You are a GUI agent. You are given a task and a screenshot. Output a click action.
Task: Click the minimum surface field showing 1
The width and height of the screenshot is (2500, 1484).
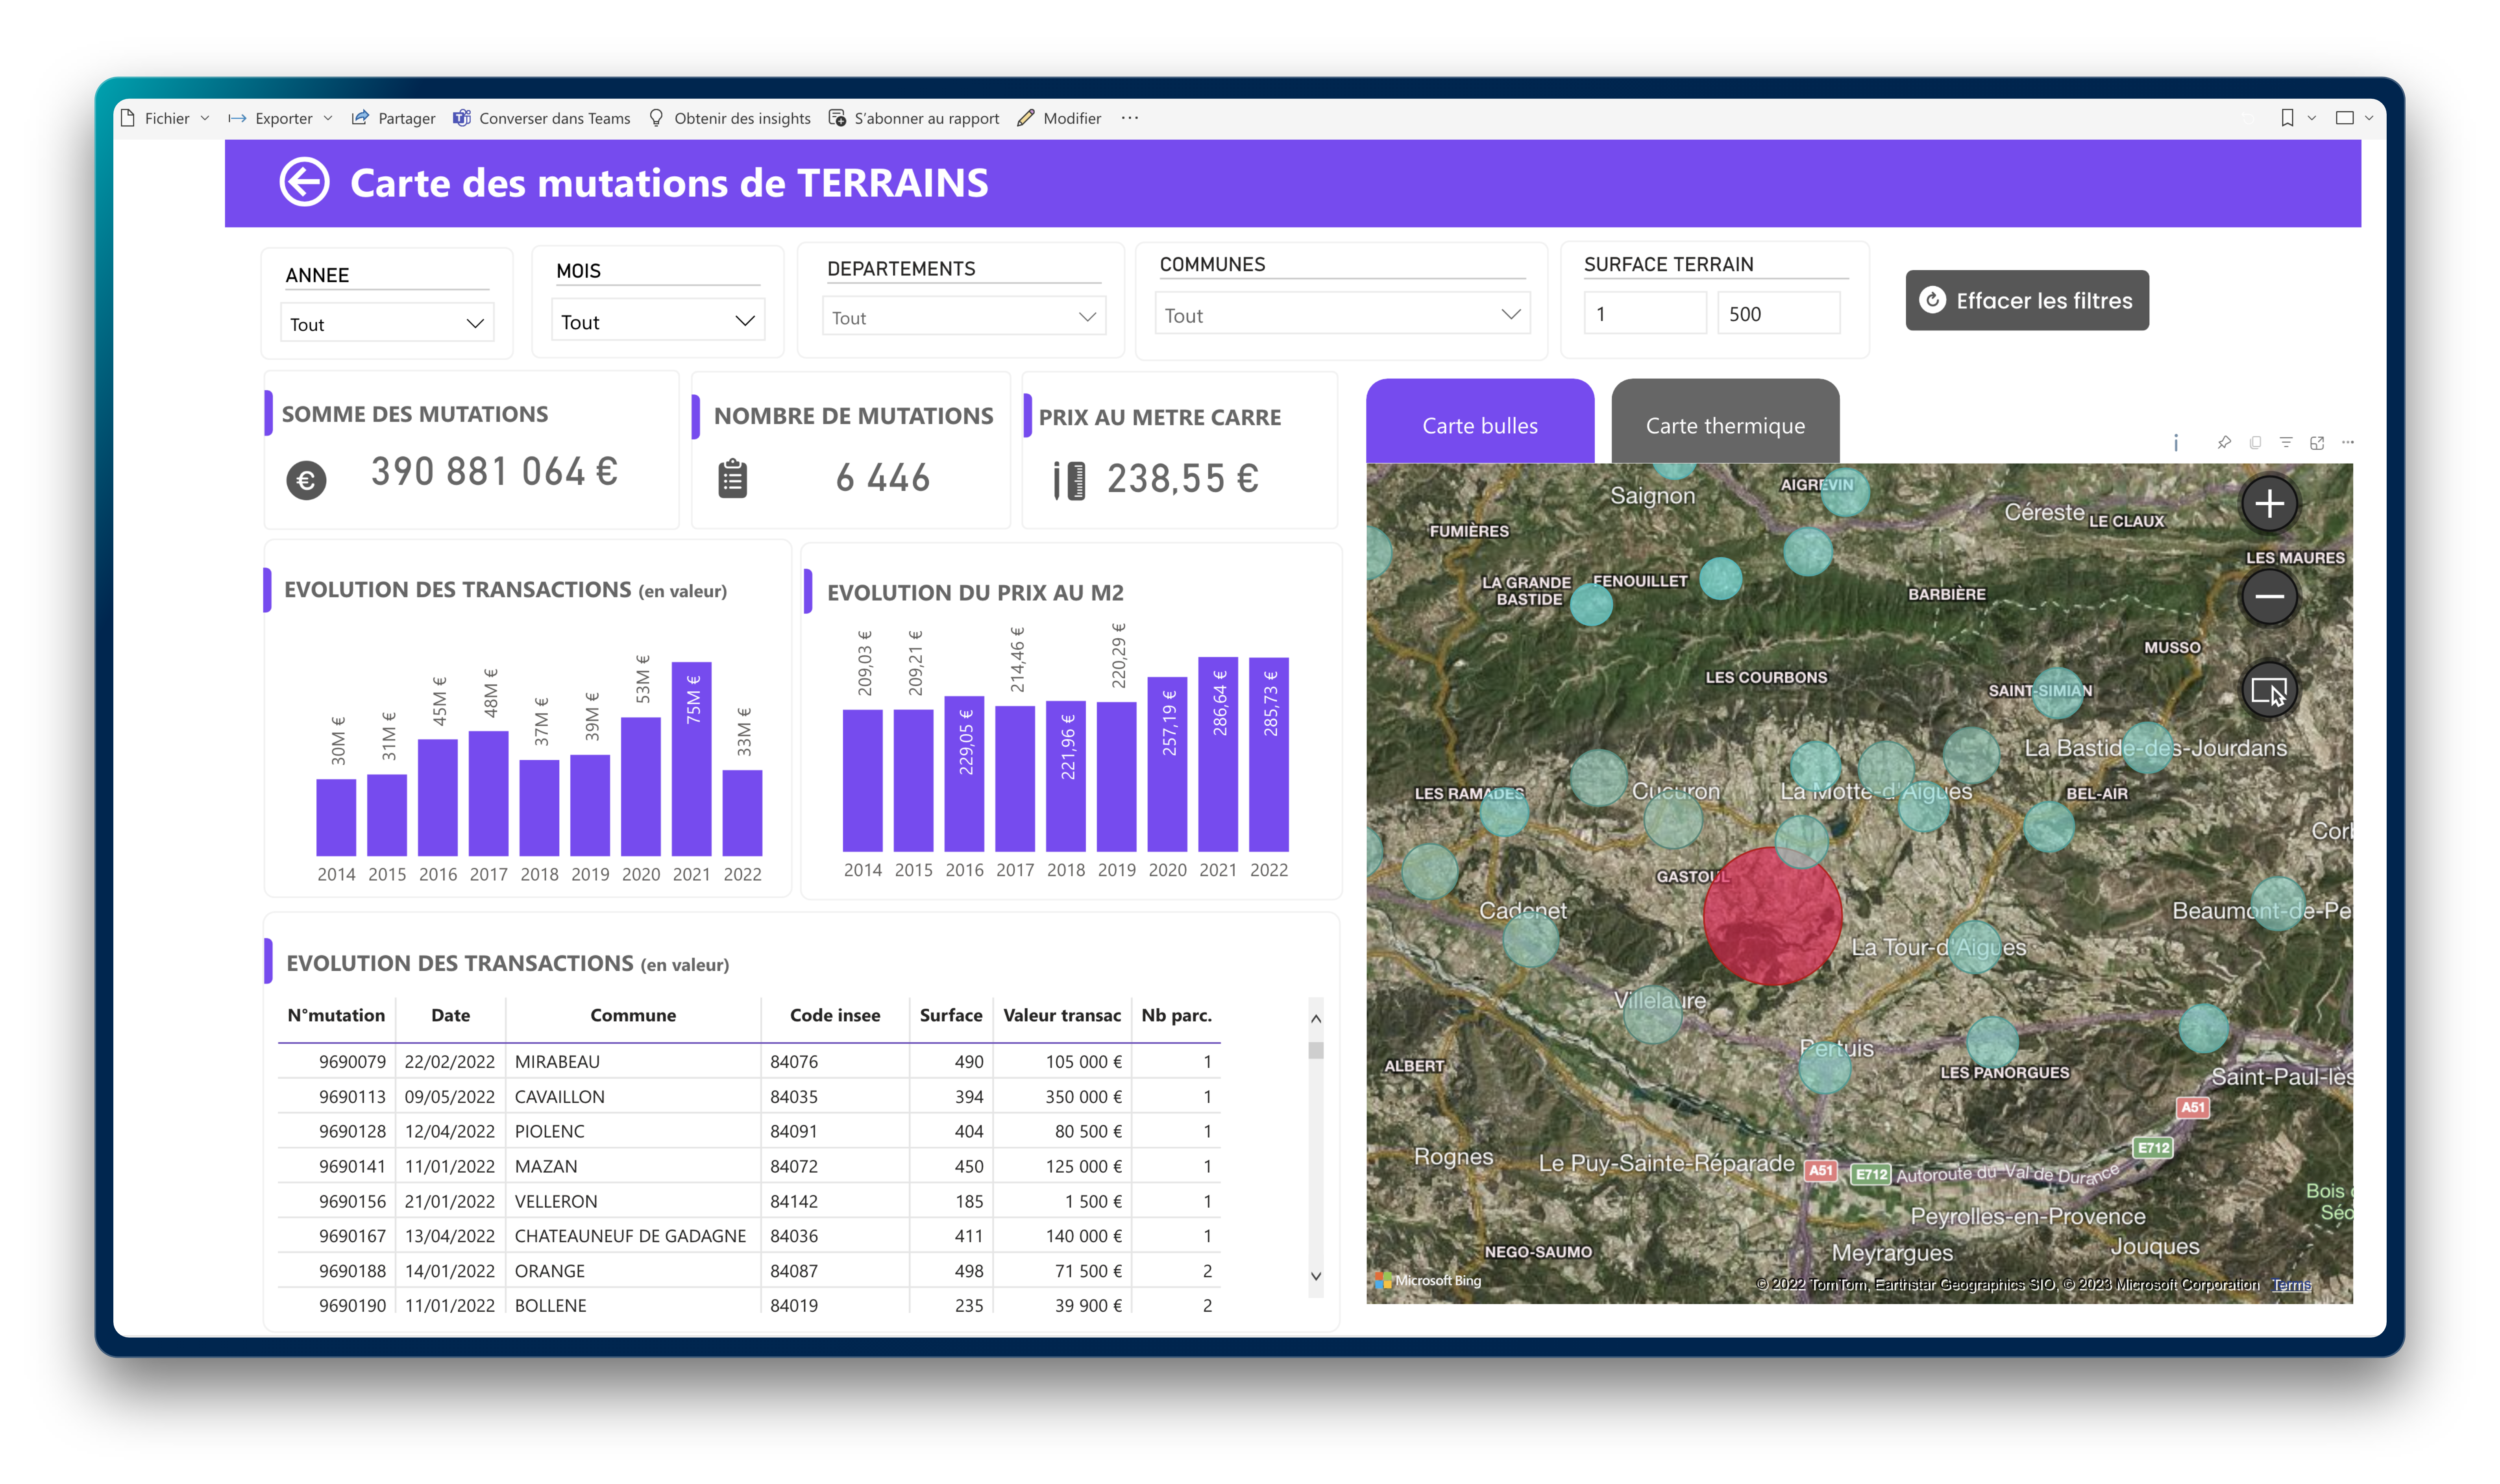coord(1645,313)
